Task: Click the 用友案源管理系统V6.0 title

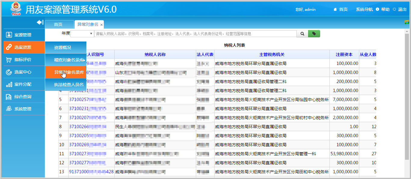Action: coord(71,9)
